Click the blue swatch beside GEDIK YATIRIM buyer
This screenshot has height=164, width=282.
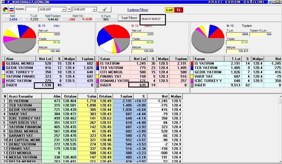click(3, 68)
